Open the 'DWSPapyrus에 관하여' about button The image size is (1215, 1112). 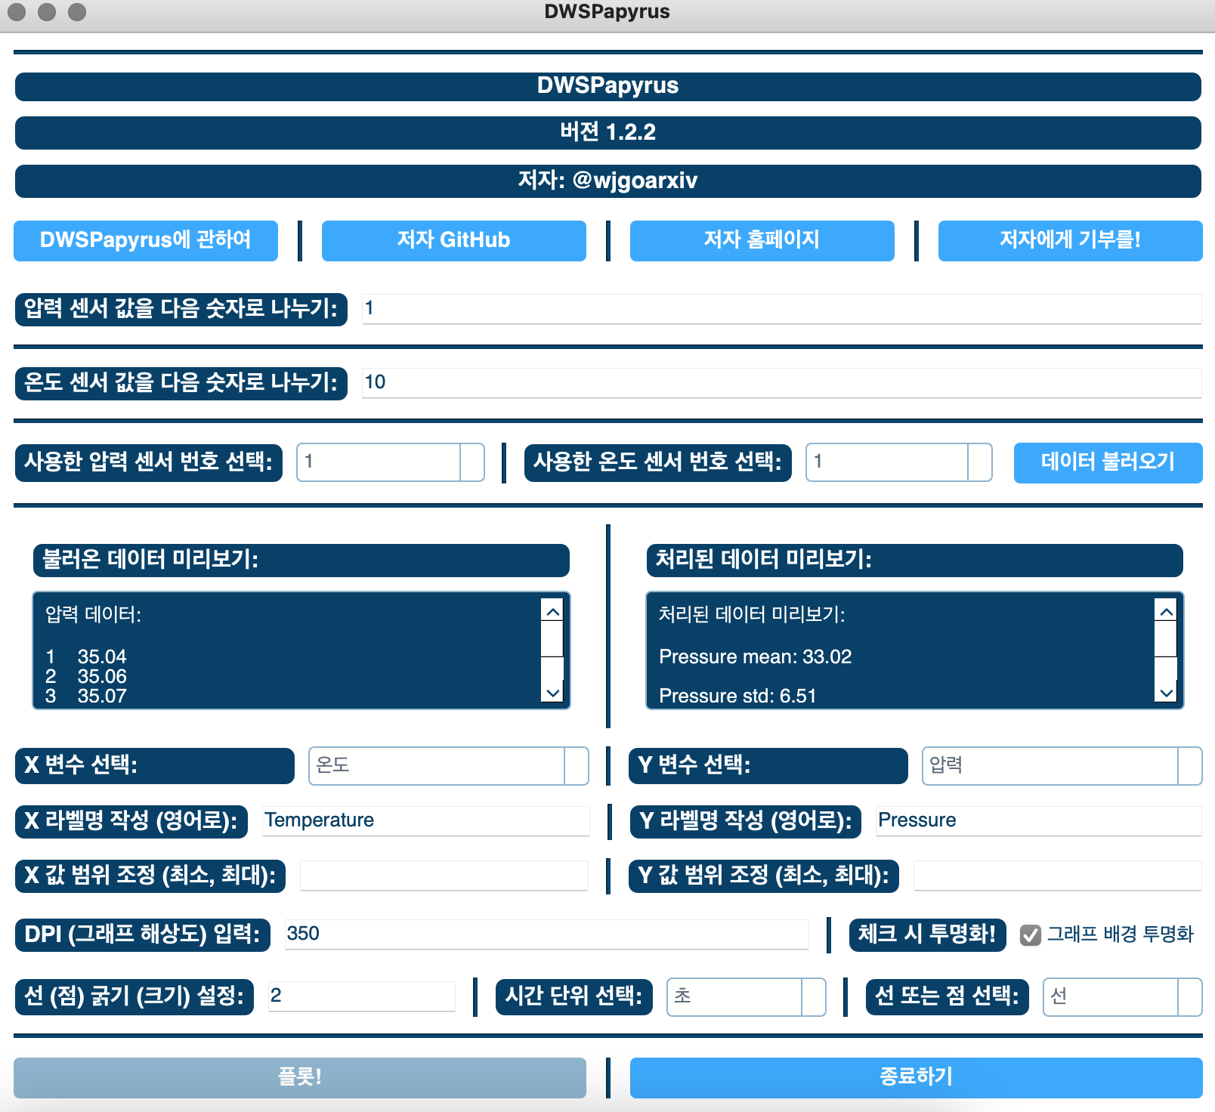click(x=146, y=240)
